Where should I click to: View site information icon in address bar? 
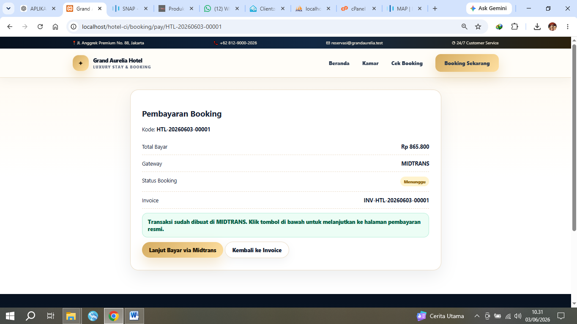(74, 27)
